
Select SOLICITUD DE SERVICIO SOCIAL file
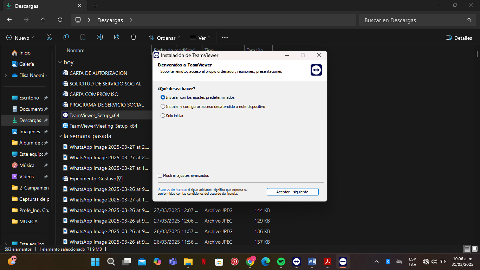pos(105,84)
